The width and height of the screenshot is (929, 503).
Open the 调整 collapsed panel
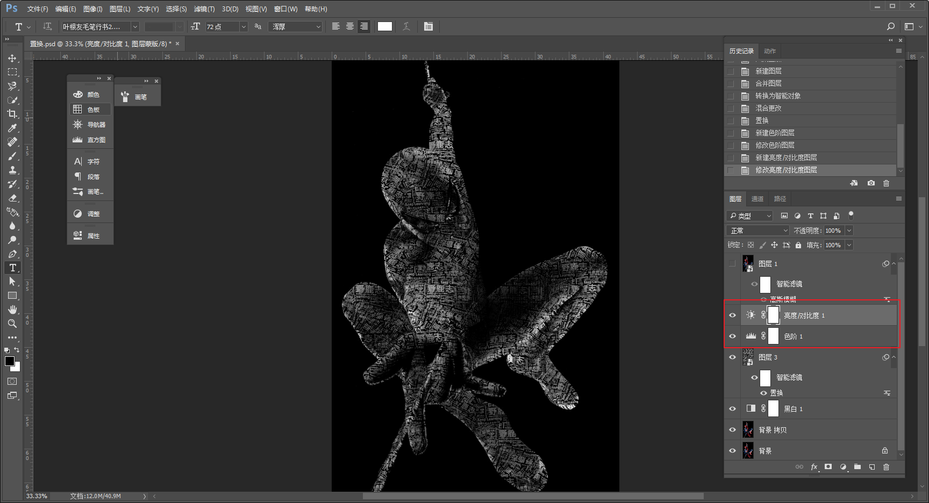pos(90,214)
